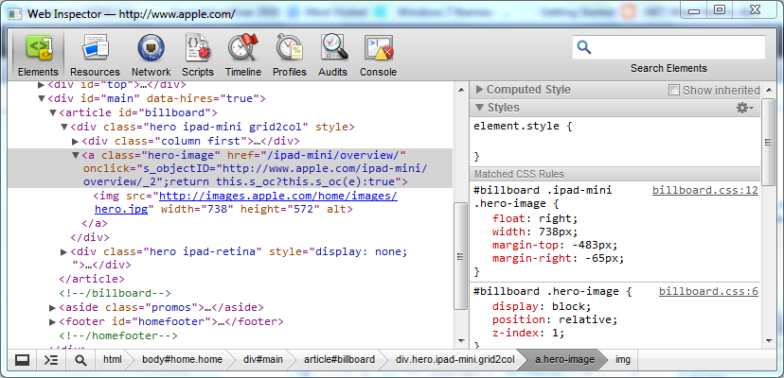This screenshot has width=784, height=378.
Task: Select a.hero-image breadcrumb
Action: [x=564, y=359]
